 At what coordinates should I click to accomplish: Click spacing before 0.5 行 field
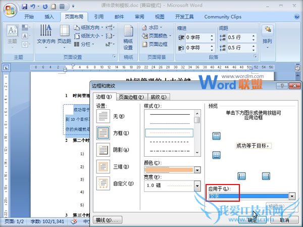[x=239, y=37]
